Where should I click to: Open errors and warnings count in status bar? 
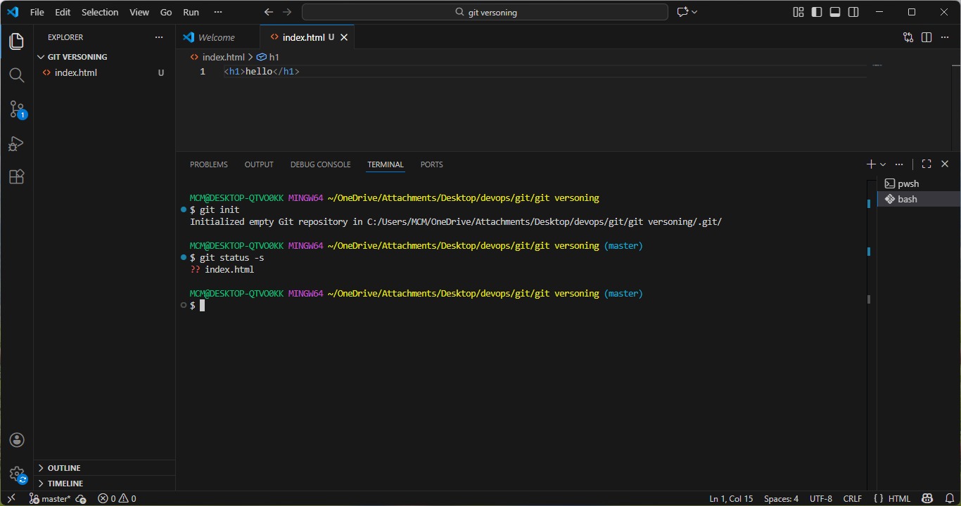[117, 498]
